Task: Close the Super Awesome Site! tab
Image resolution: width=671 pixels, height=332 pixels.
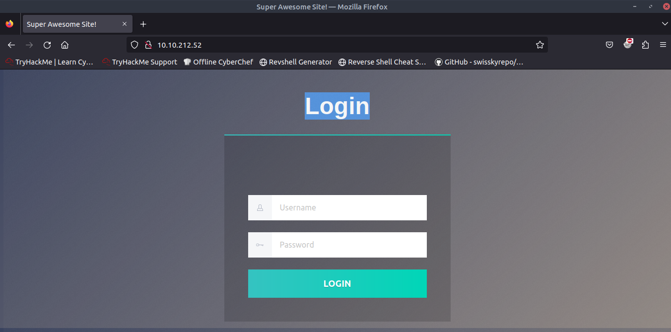Action: click(125, 24)
